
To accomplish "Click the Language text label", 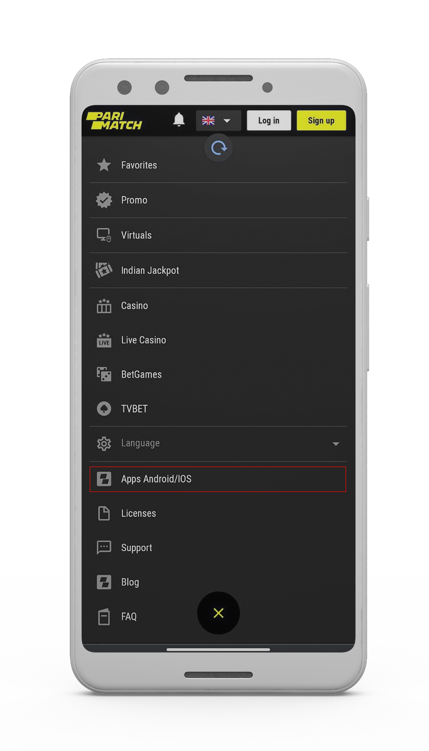I will pos(141,443).
